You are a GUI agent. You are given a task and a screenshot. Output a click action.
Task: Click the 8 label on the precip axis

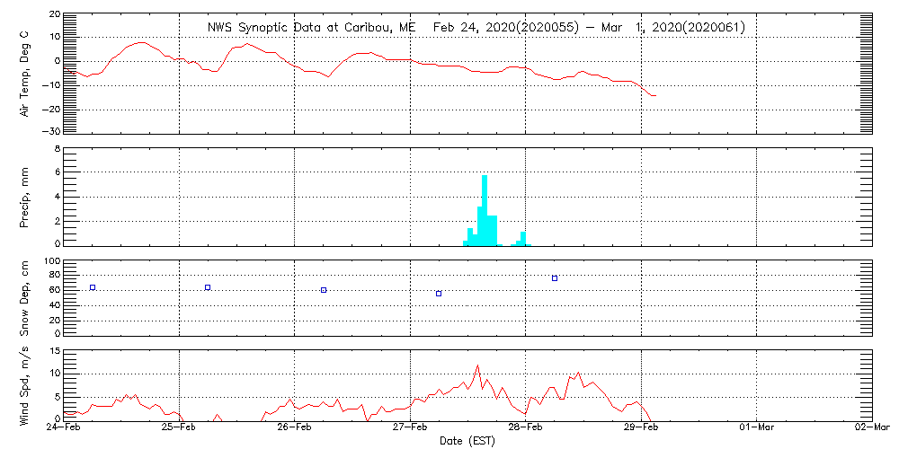(56, 148)
